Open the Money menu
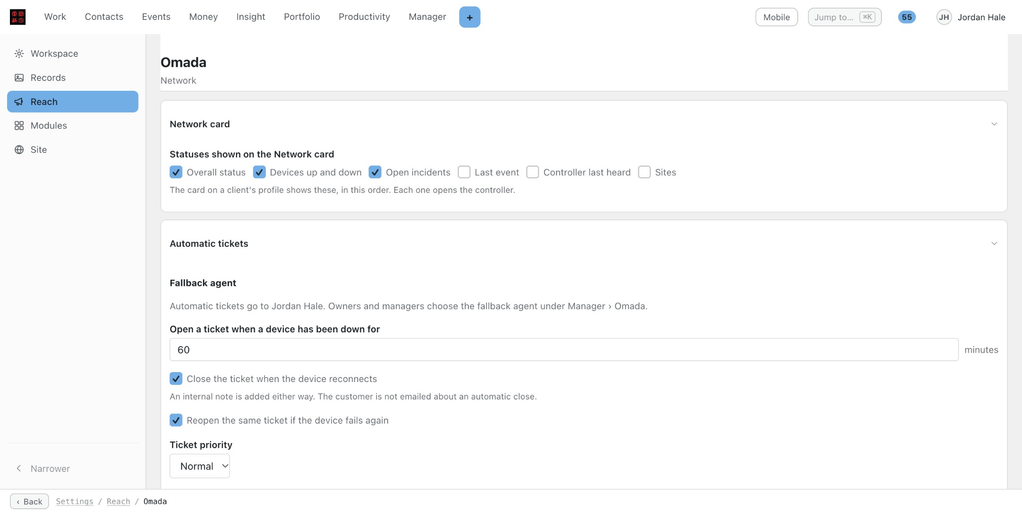The width and height of the screenshot is (1022, 513). coord(203,17)
